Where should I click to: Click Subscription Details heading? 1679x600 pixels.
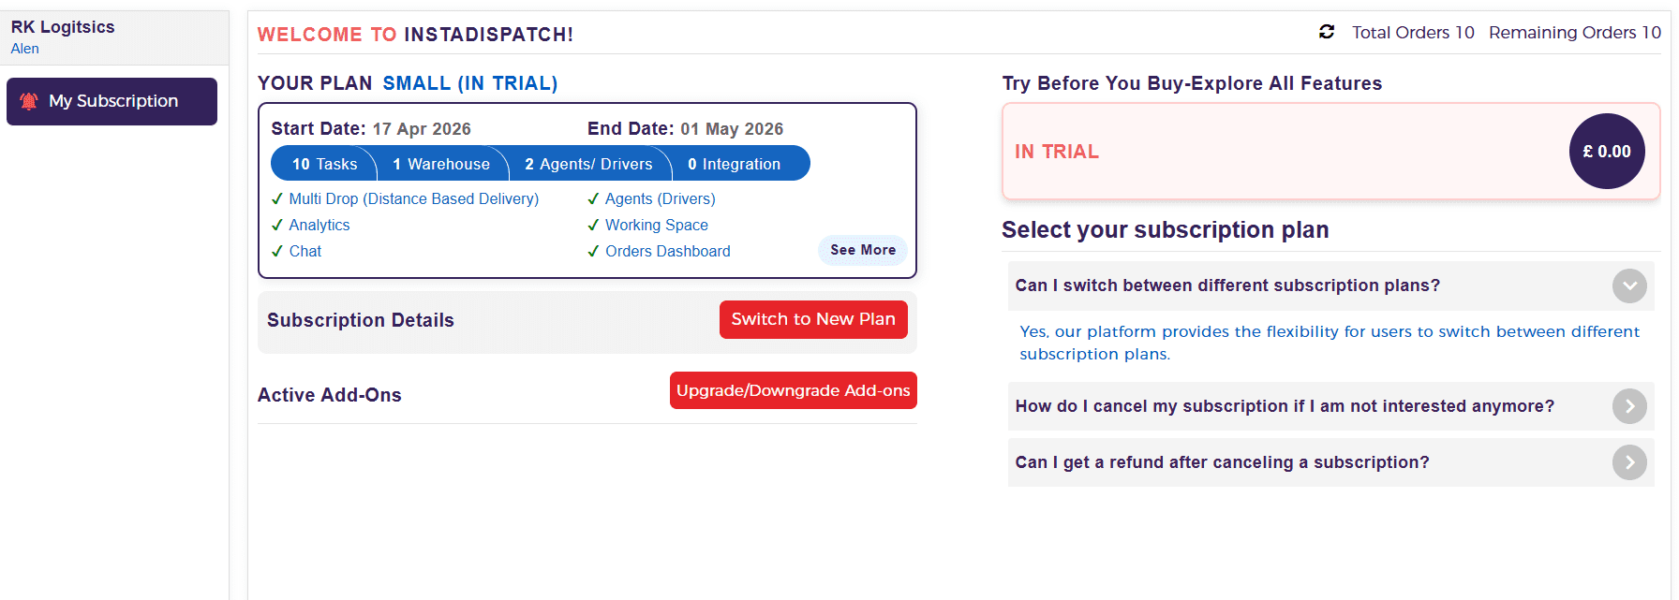click(x=361, y=320)
